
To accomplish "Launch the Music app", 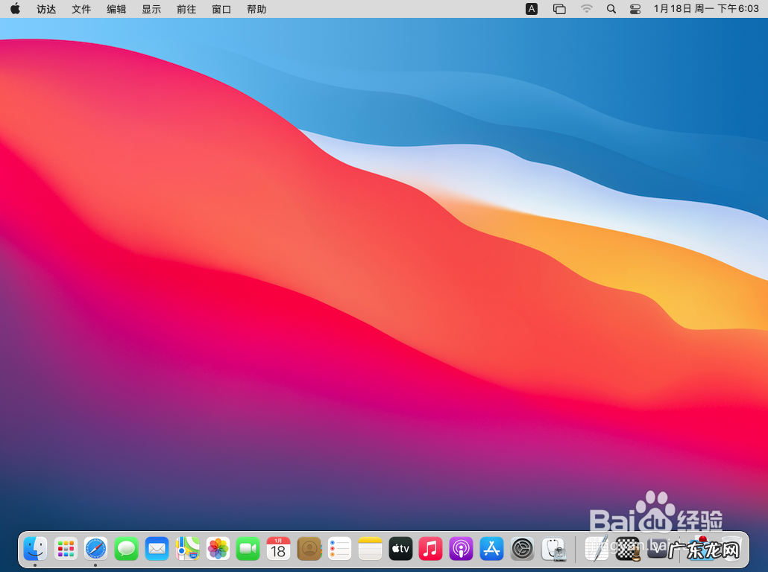I will point(430,550).
